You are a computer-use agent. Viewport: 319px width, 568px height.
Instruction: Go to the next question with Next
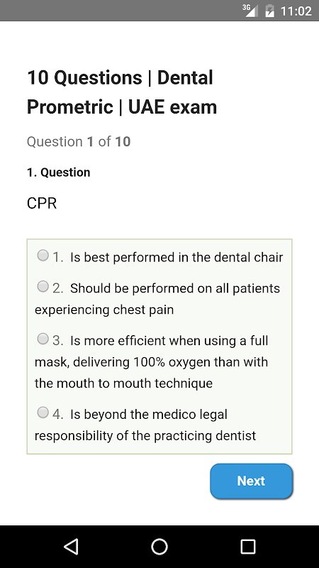tap(252, 481)
